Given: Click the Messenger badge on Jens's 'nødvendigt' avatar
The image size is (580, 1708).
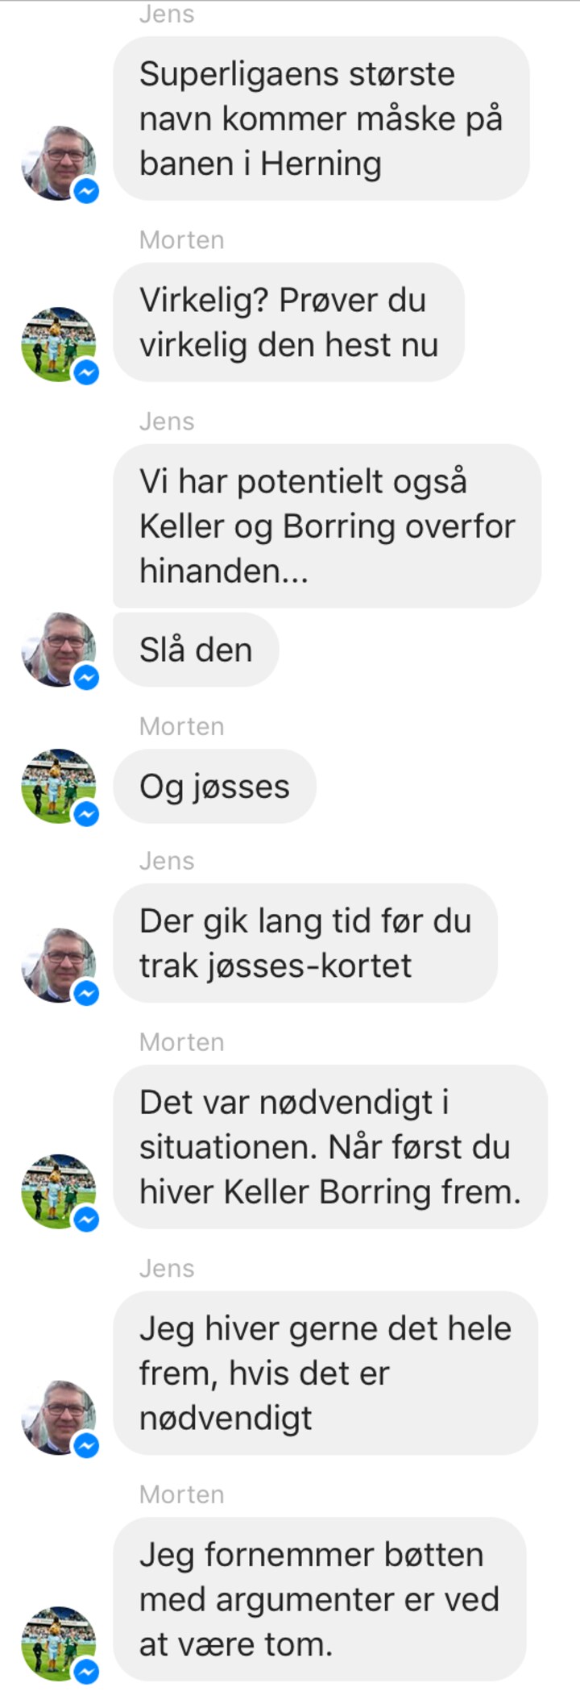Looking at the screenshot, I should (x=86, y=1446).
